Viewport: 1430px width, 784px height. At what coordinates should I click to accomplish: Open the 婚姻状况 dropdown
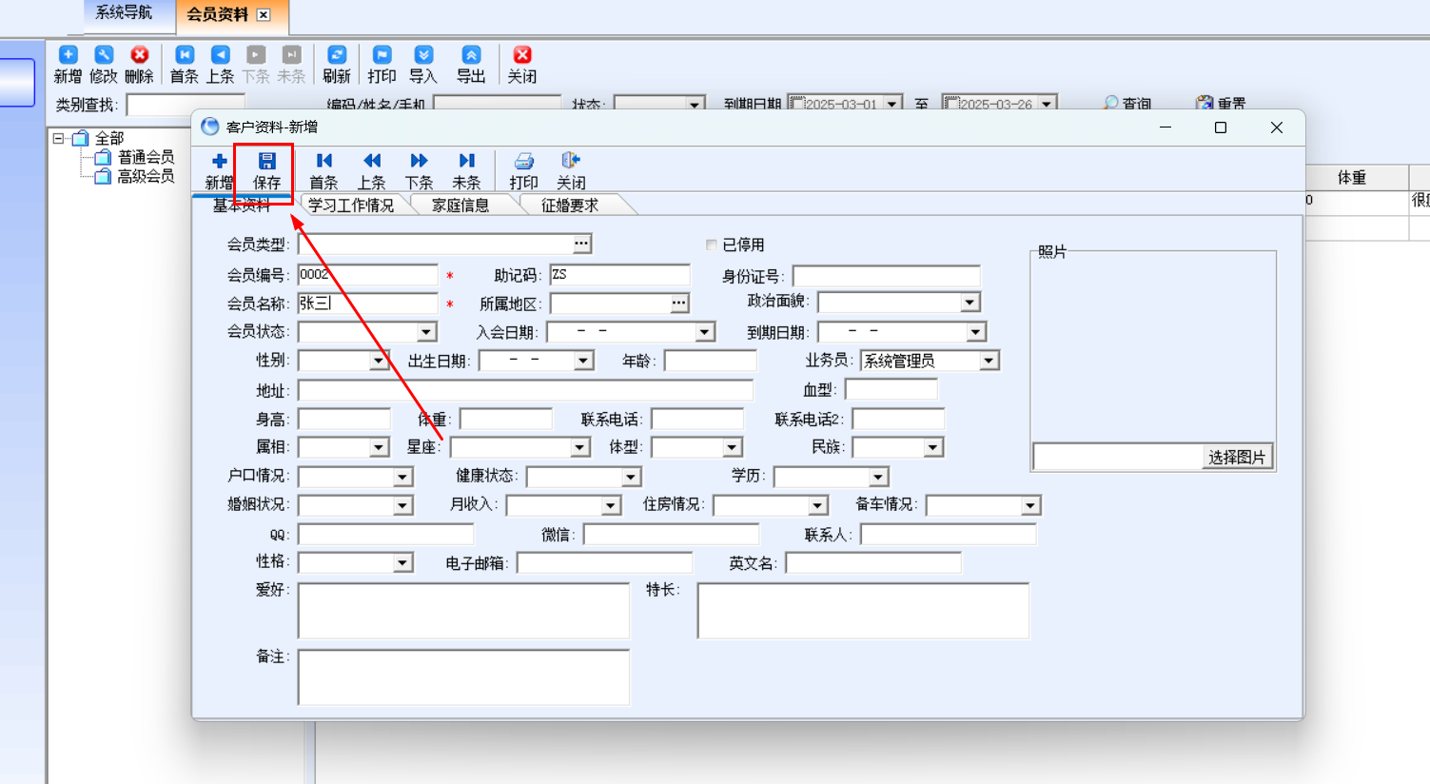[402, 505]
